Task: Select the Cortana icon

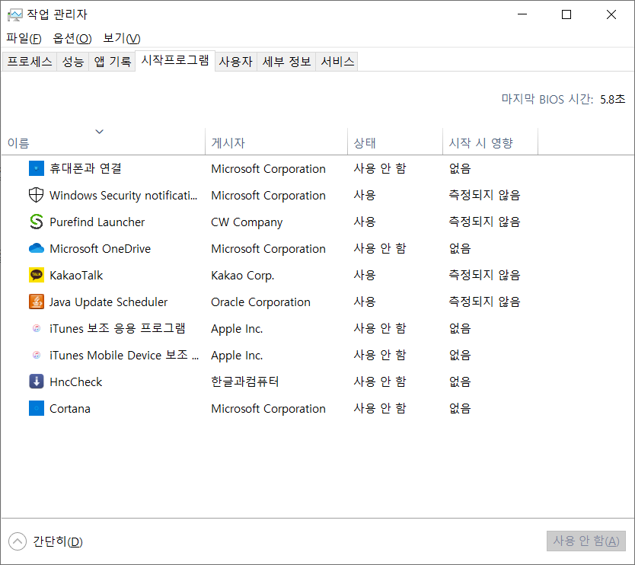Action: click(36, 408)
